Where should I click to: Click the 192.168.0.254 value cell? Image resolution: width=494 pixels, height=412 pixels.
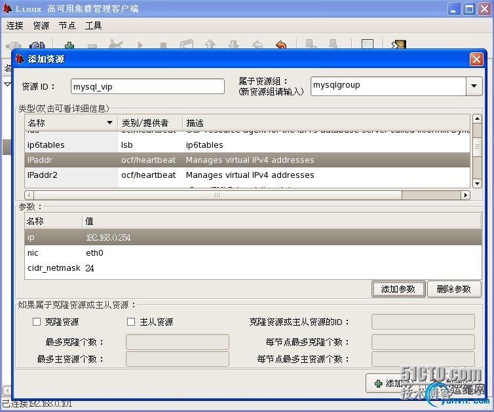pos(108,237)
